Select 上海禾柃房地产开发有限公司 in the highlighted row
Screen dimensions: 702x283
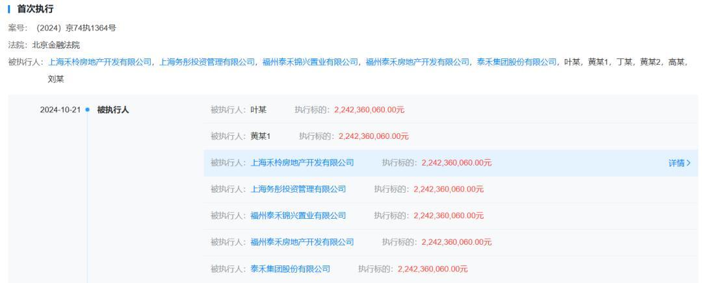tap(302, 163)
